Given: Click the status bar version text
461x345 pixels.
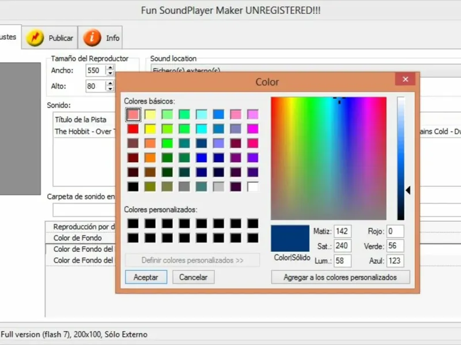Looking at the screenshot, I should pos(74,335).
